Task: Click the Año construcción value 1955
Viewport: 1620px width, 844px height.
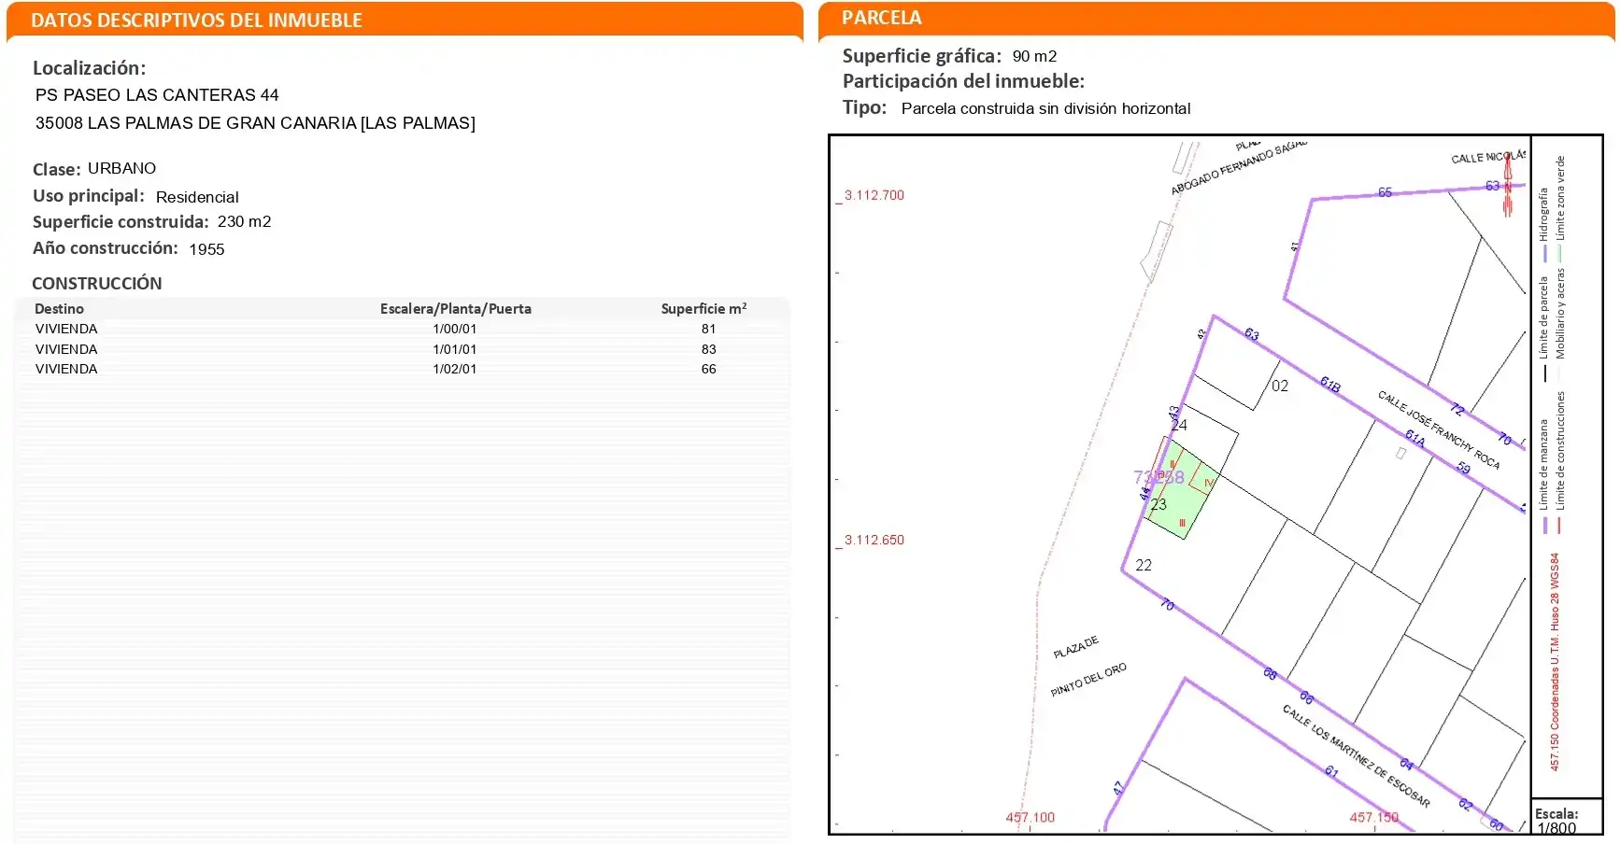Action: pos(206,249)
